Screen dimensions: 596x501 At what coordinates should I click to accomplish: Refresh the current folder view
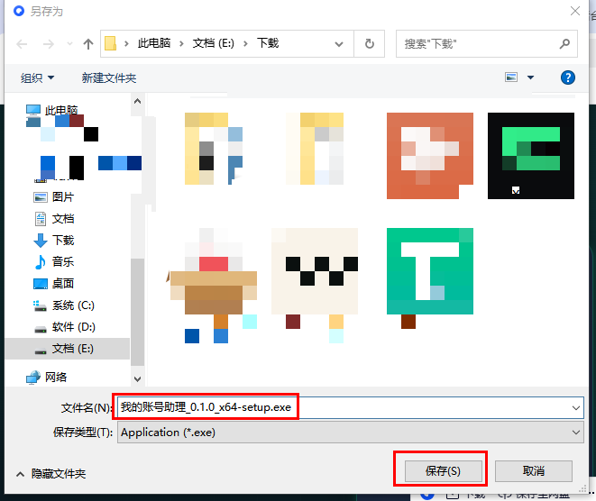[369, 44]
